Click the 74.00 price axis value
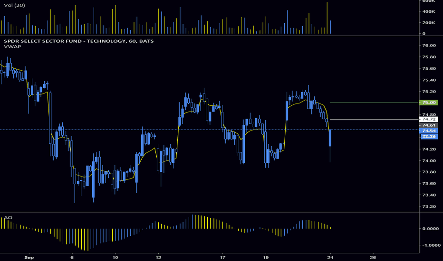 pos(429,161)
